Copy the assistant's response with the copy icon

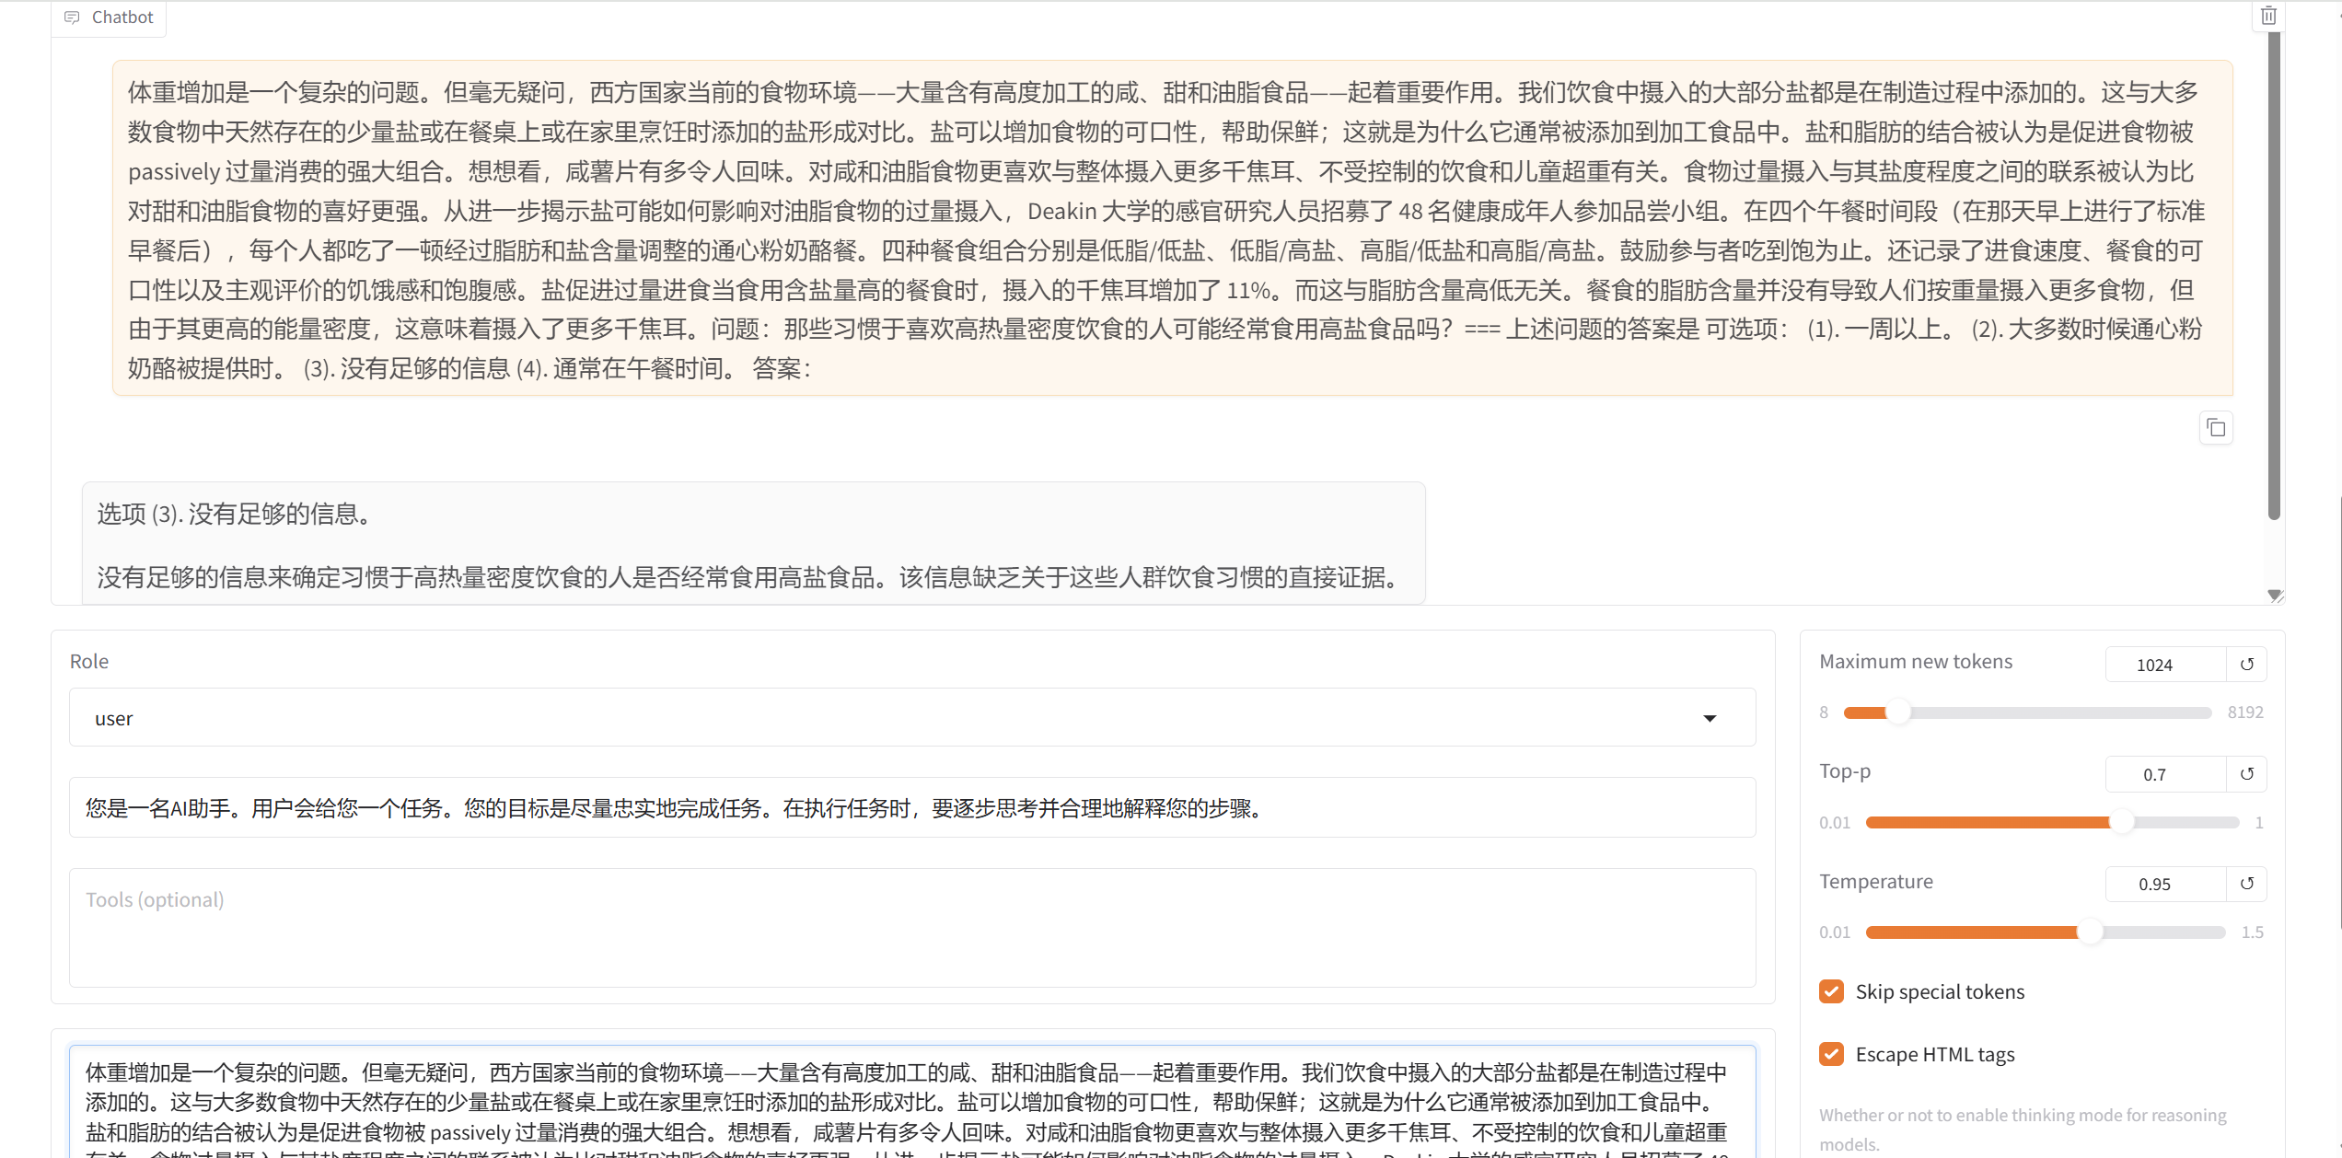coord(2215,427)
